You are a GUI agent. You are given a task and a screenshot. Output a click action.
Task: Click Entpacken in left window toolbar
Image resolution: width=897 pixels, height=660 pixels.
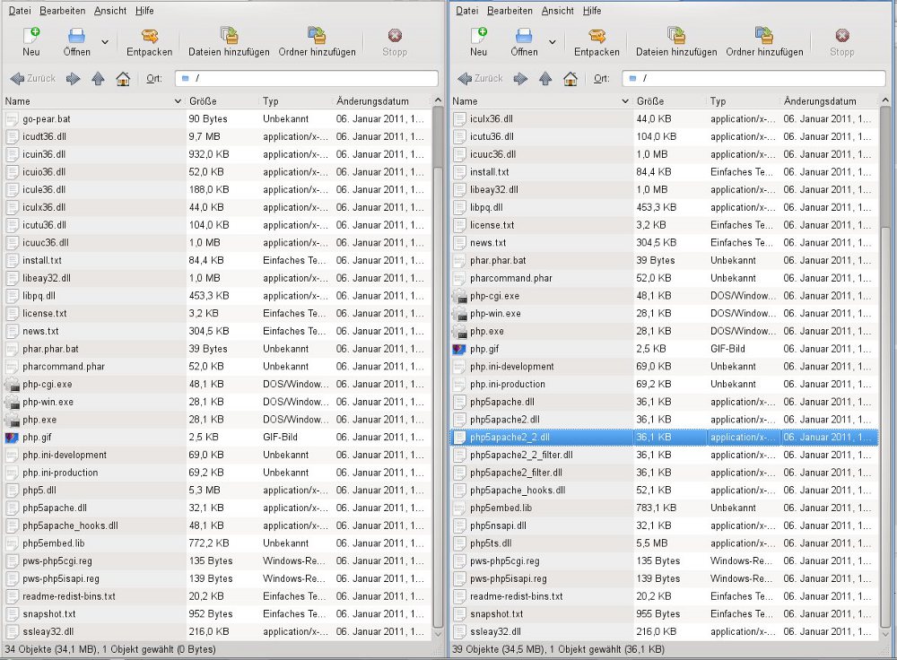coord(149,42)
